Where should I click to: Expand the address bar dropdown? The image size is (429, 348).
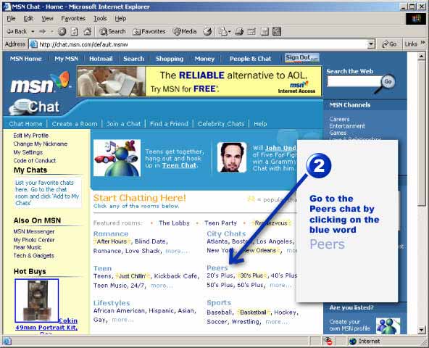pos(371,44)
